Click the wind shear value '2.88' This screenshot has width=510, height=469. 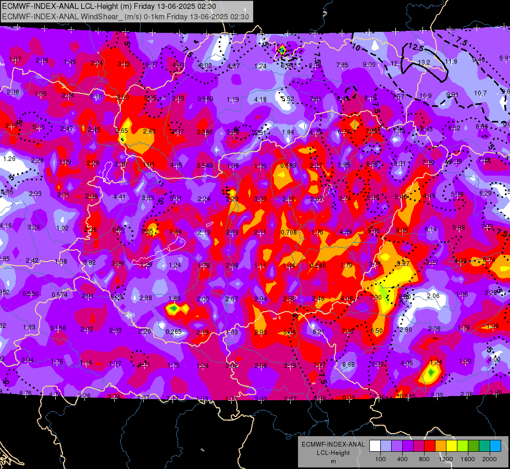click(x=145, y=298)
